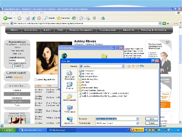Select My Network in the places bar
The height and width of the screenshot is (137, 182).
click(x=70, y=120)
